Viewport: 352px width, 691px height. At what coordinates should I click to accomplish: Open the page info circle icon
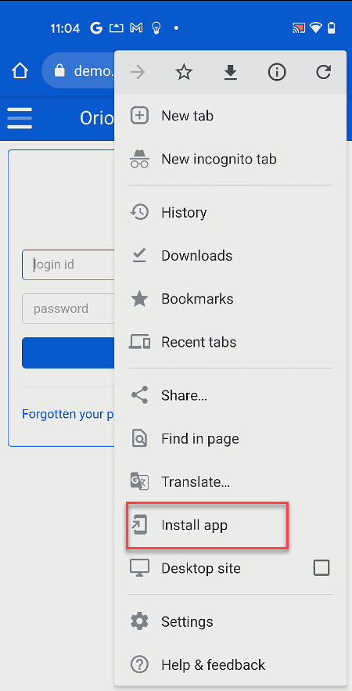click(x=277, y=72)
